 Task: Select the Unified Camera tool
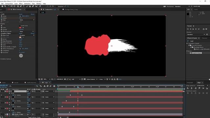[12, 6]
